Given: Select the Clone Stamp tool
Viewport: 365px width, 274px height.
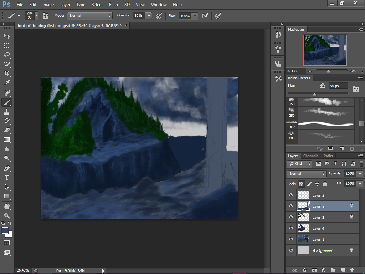Looking at the screenshot, I should 7,112.
